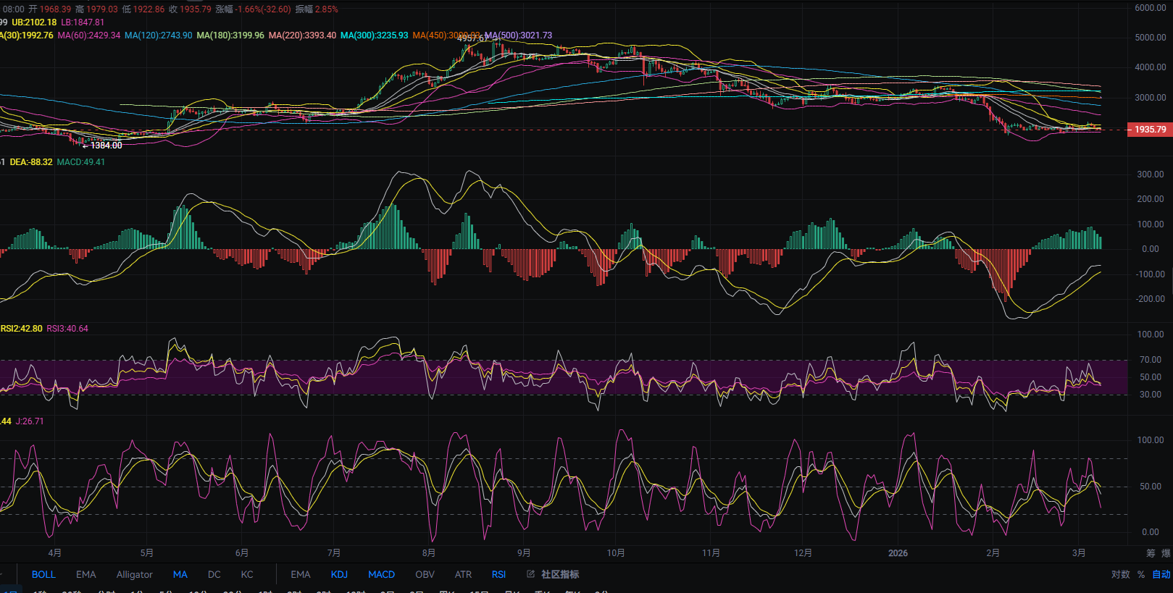
Task: Turn on the Alligator indicator
Action: [135, 574]
